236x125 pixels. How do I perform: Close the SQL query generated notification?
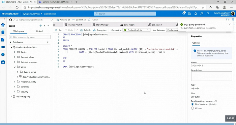(230, 24)
